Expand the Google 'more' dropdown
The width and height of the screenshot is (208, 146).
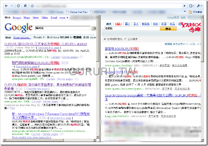[64, 17]
